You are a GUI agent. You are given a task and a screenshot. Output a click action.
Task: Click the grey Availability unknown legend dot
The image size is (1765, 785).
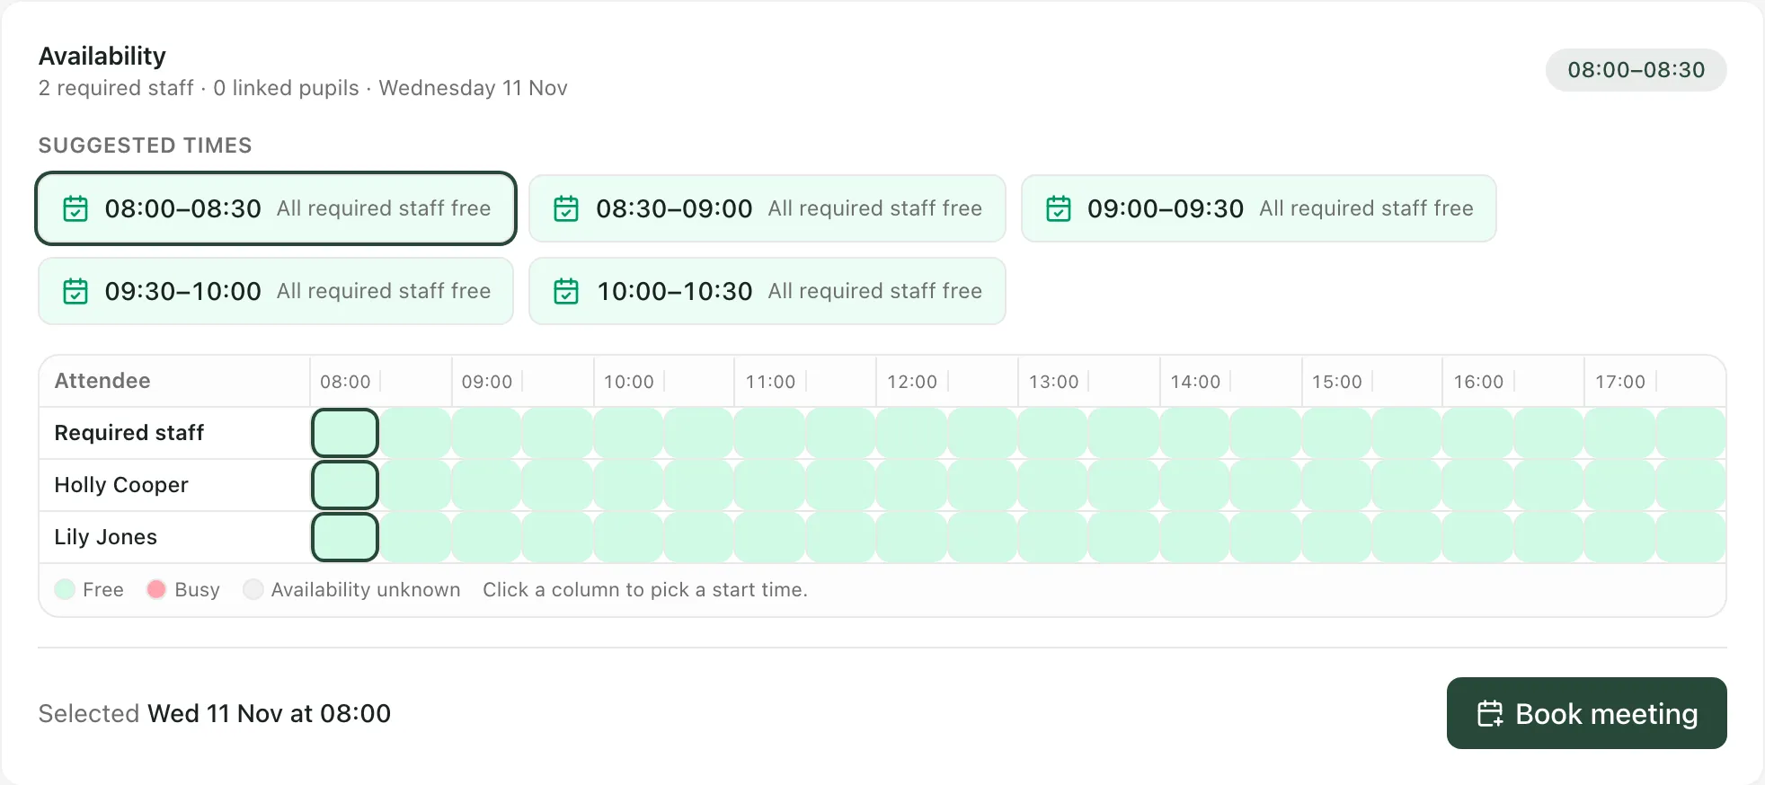coord(253,589)
